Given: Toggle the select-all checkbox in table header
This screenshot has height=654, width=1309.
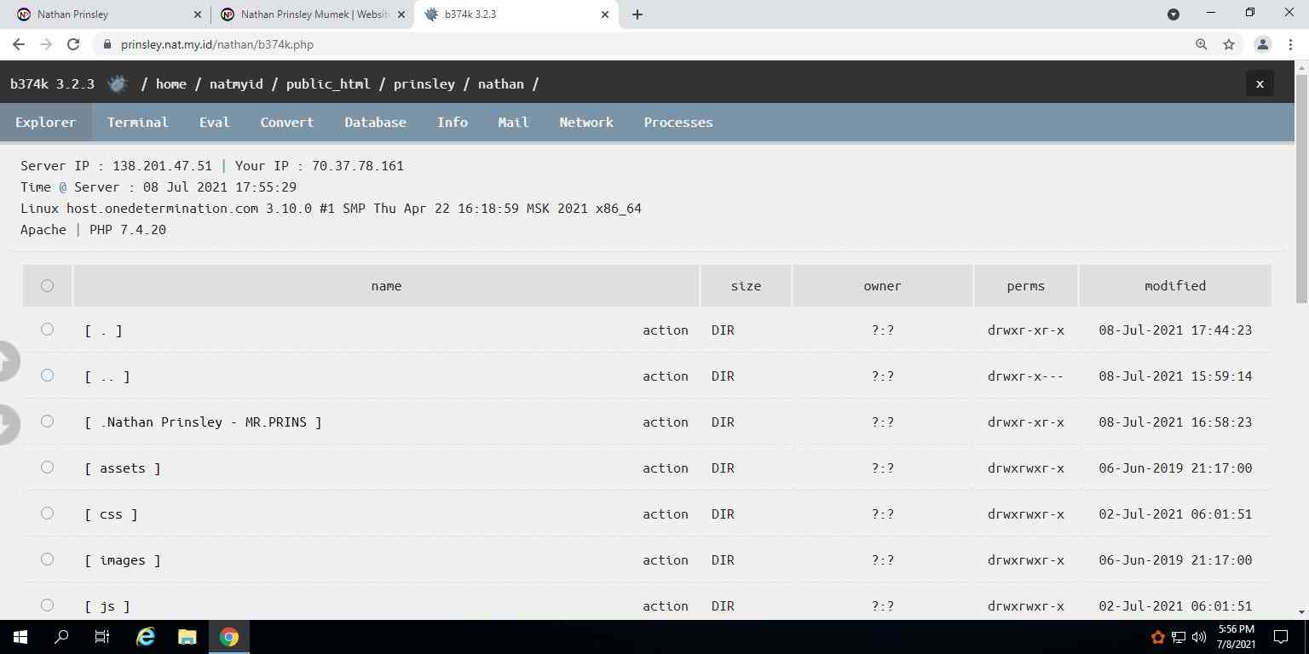Looking at the screenshot, I should [x=47, y=285].
